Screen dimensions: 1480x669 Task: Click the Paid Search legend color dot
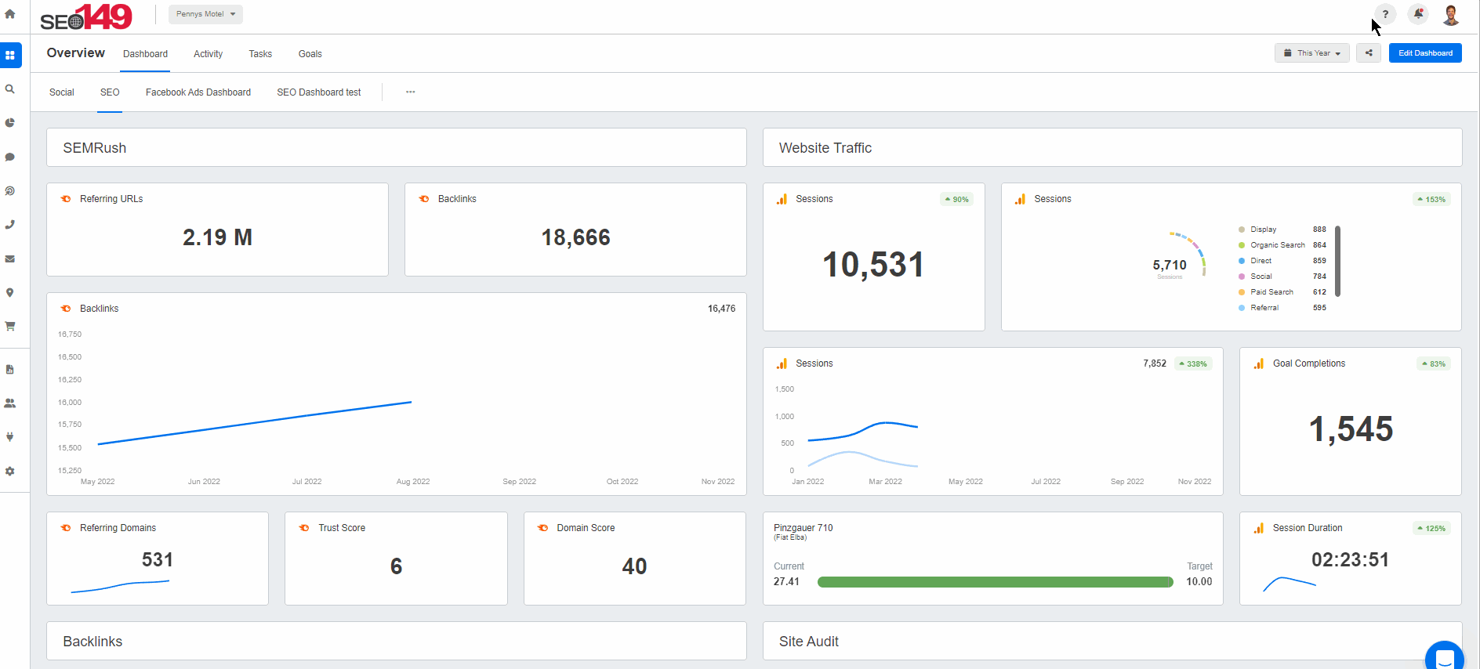tap(1242, 292)
